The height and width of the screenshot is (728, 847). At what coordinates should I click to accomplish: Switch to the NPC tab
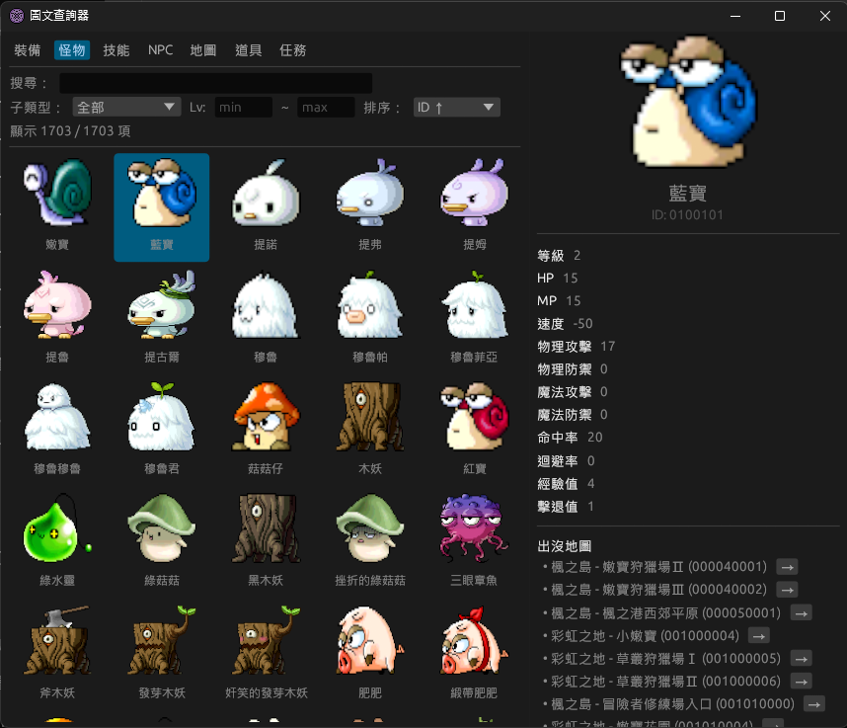[x=161, y=50]
